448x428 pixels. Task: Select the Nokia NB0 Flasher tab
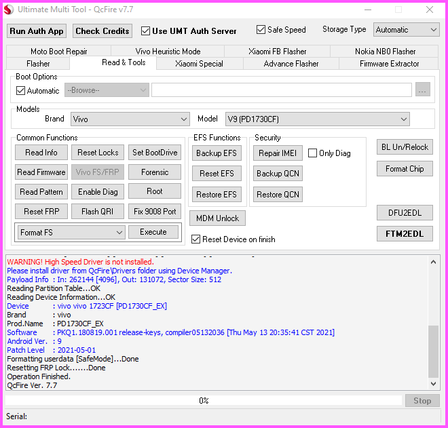pos(385,52)
